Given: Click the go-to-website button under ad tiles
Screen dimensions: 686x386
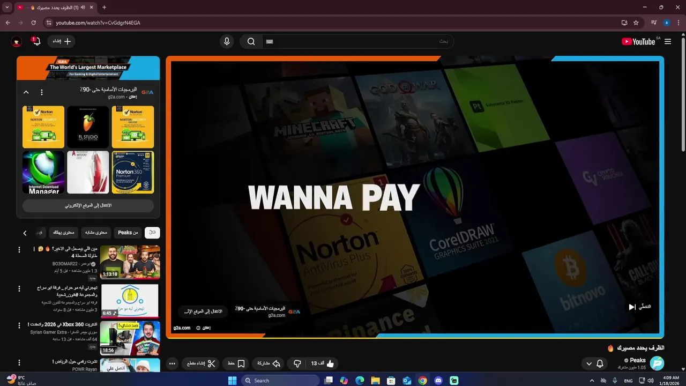Looking at the screenshot, I should coord(88,205).
